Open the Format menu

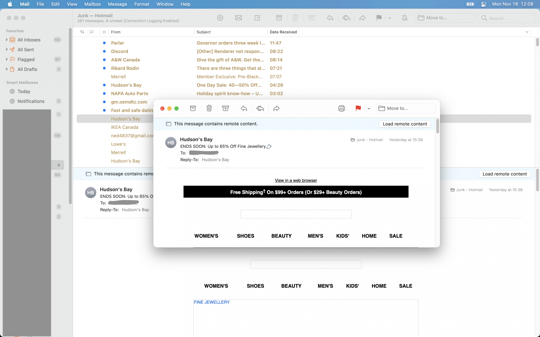(x=141, y=4)
